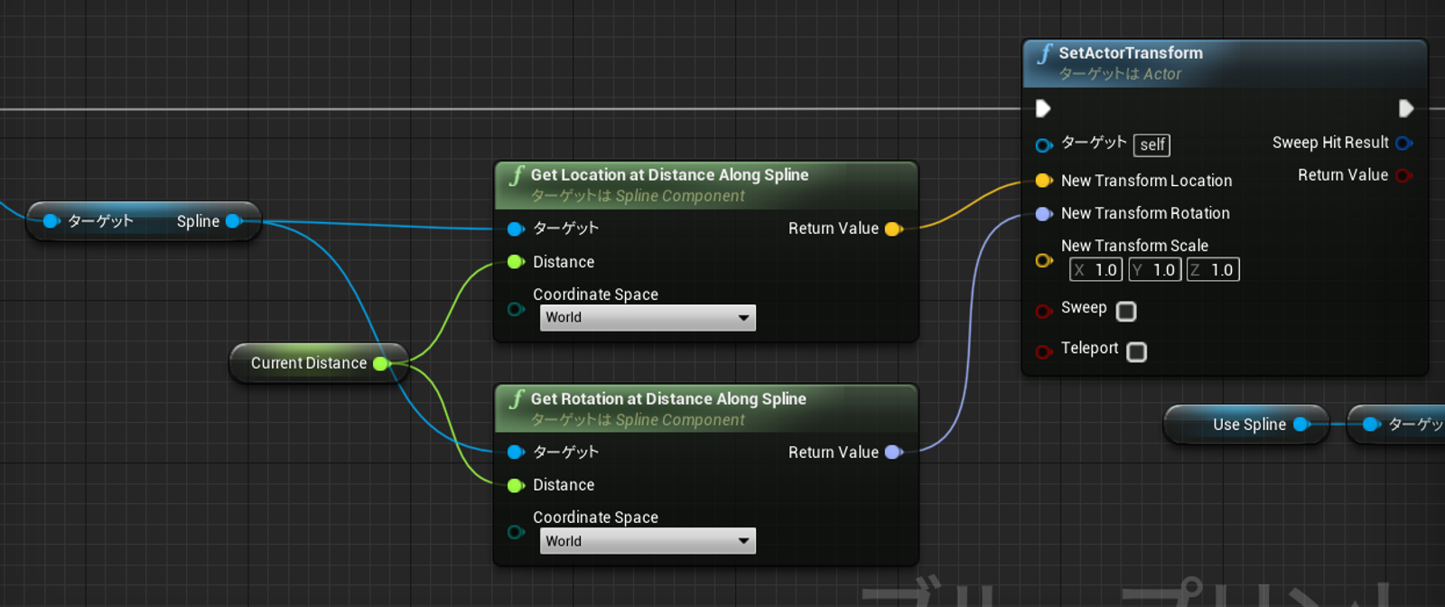The width and height of the screenshot is (1445, 607).
Task: Click Get Location node ターゲット input pin
Action: (x=516, y=229)
